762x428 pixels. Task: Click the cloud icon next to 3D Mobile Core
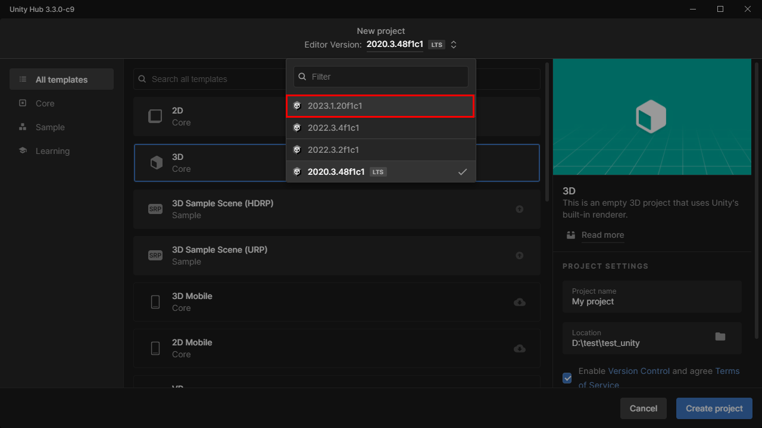[519, 301]
